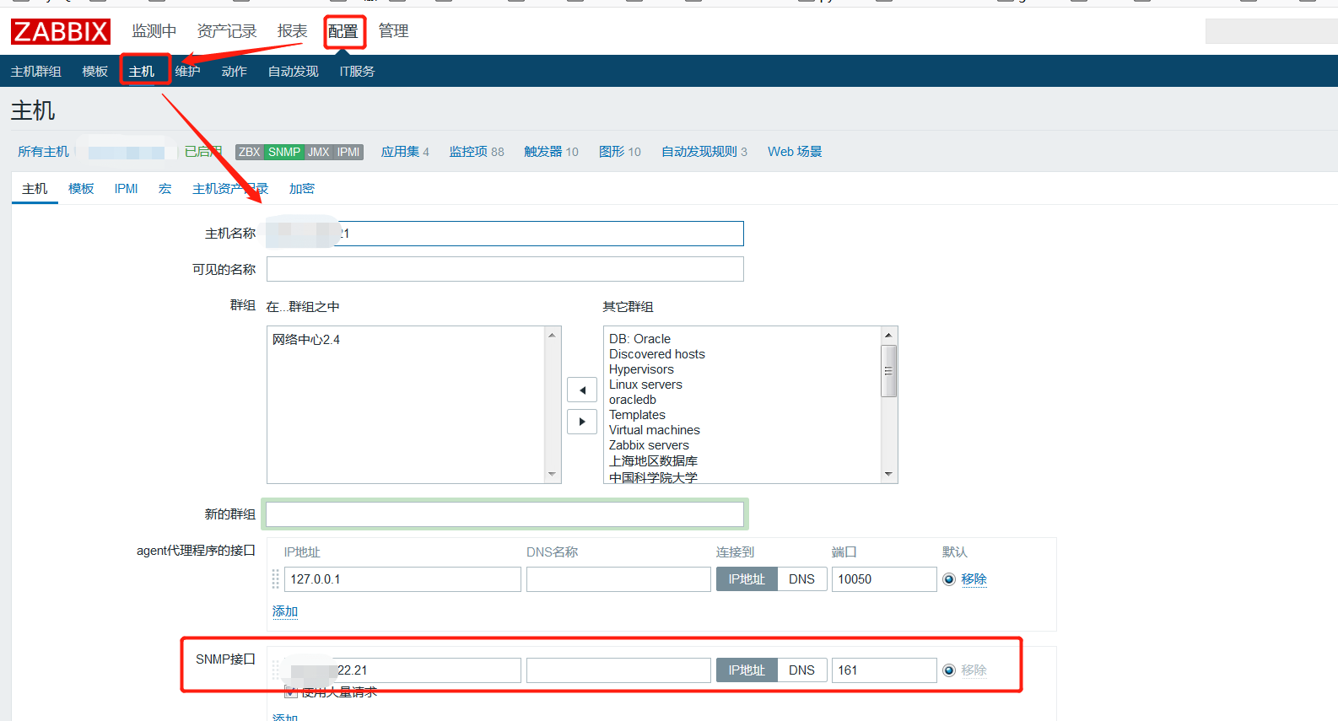Select Templates in other groups
This screenshot has height=721, width=1338.
click(637, 415)
